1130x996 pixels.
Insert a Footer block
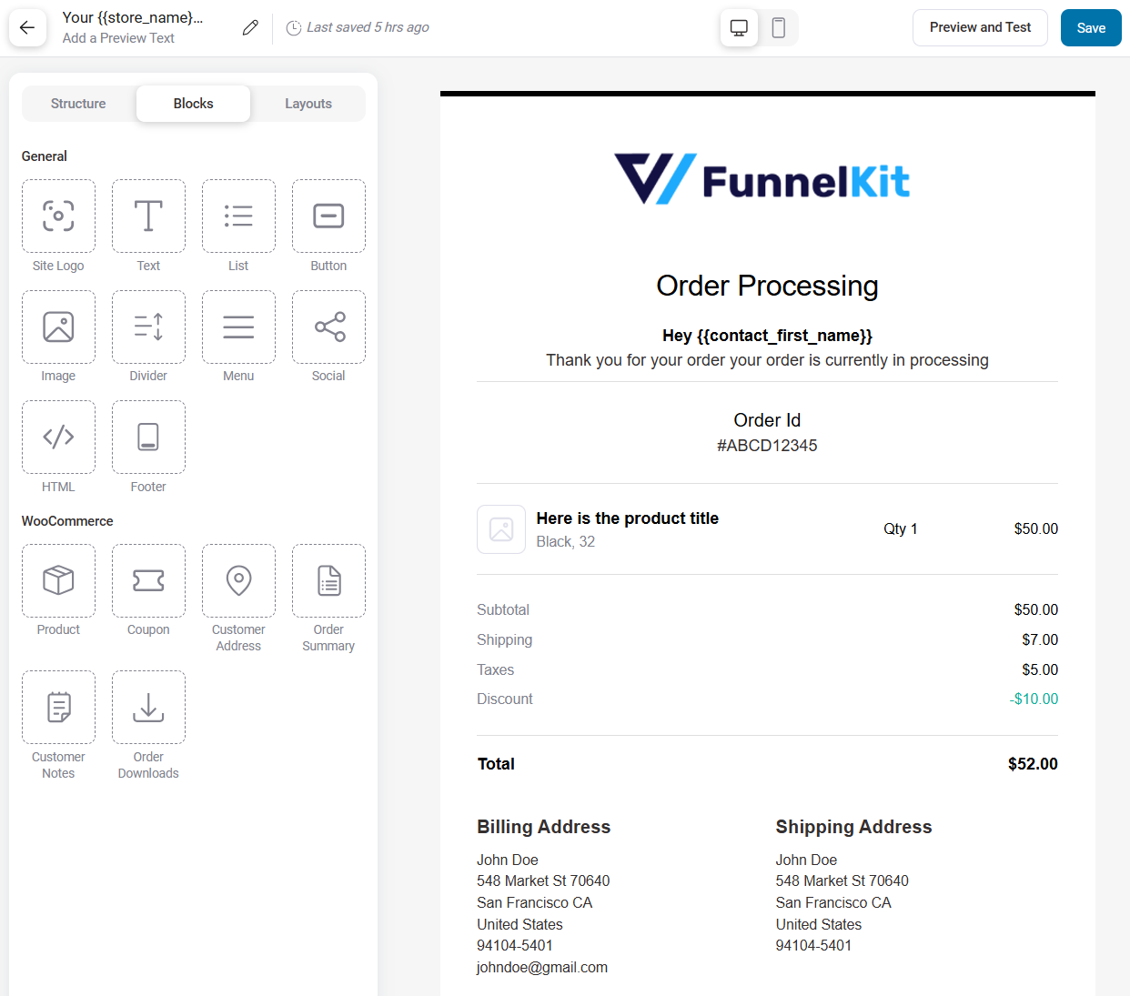(x=148, y=438)
